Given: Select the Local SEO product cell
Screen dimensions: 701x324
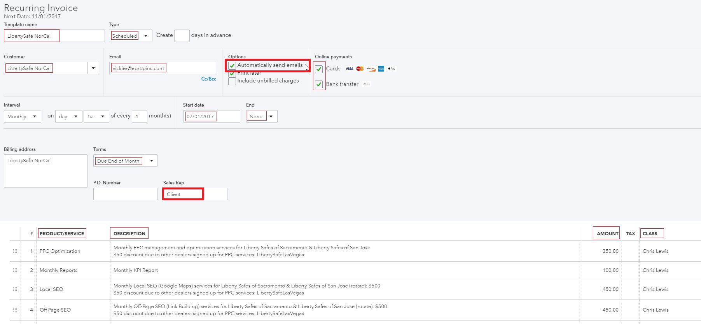Looking at the screenshot, I should pyautogui.click(x=73, y=289).
